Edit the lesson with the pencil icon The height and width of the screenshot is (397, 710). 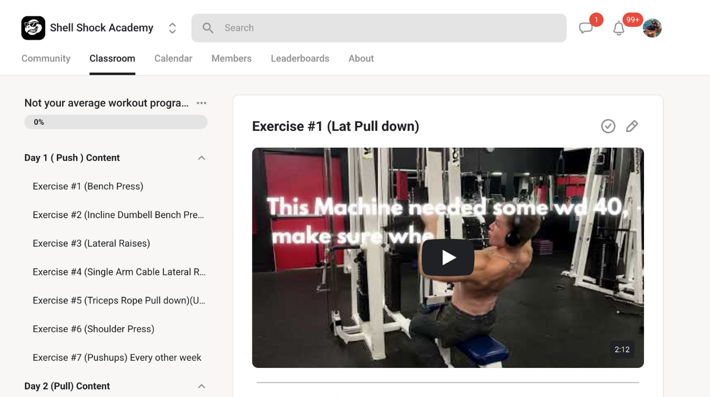pos(632,126)
